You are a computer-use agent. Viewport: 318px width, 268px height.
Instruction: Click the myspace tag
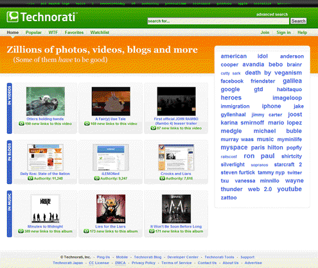(x=234, y=147)
